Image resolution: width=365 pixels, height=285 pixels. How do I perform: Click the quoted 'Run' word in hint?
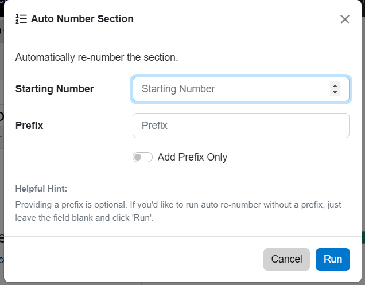pos(145,218)
